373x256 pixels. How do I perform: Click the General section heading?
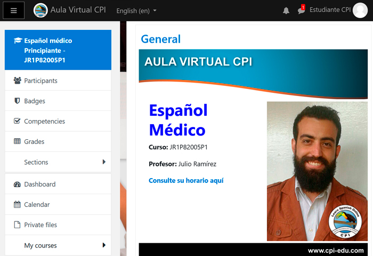point(161,39)
